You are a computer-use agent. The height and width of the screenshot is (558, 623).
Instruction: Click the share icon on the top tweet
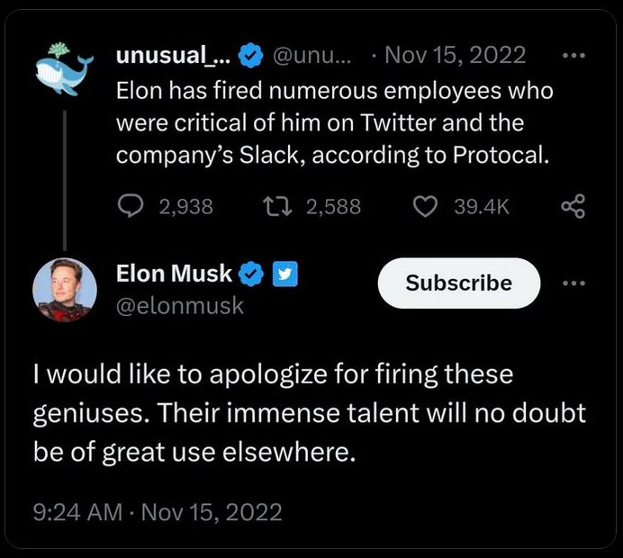coord(573,207)
